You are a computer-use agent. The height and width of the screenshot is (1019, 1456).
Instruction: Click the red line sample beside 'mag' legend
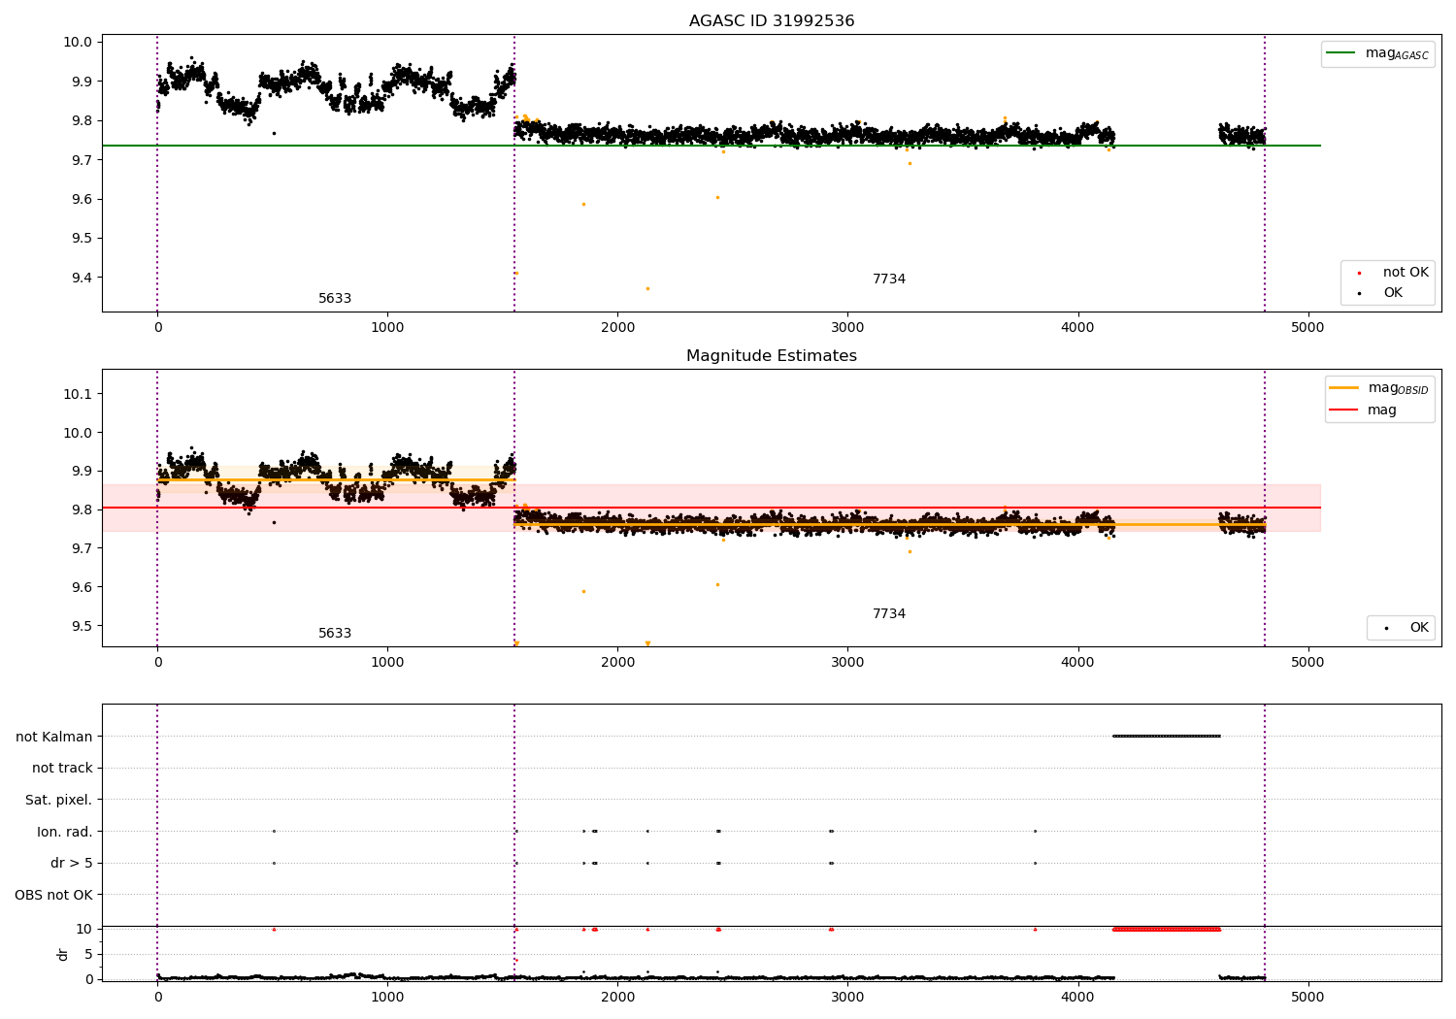pyautogui.click(x=1344, y=411)
